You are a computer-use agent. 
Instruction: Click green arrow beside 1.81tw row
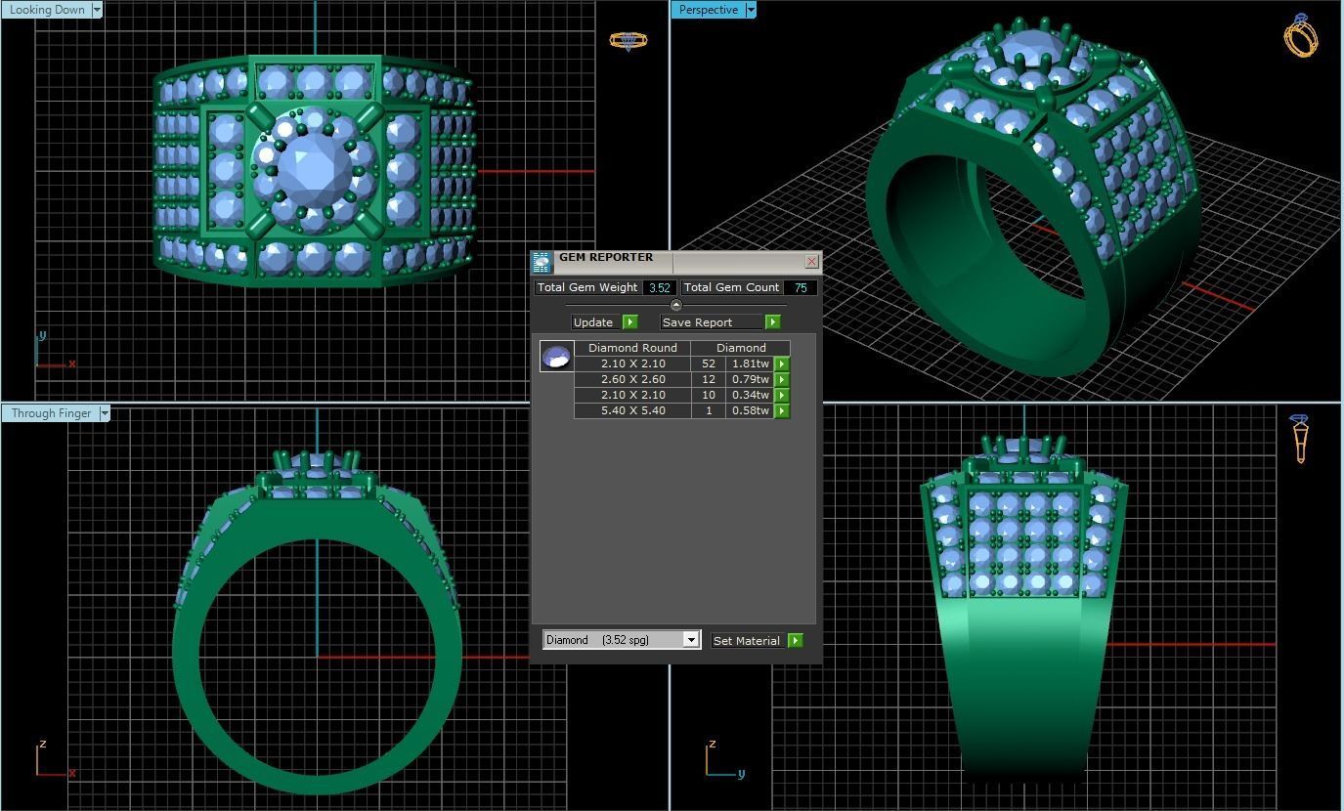pyautogui.click(x=782, y=364)
